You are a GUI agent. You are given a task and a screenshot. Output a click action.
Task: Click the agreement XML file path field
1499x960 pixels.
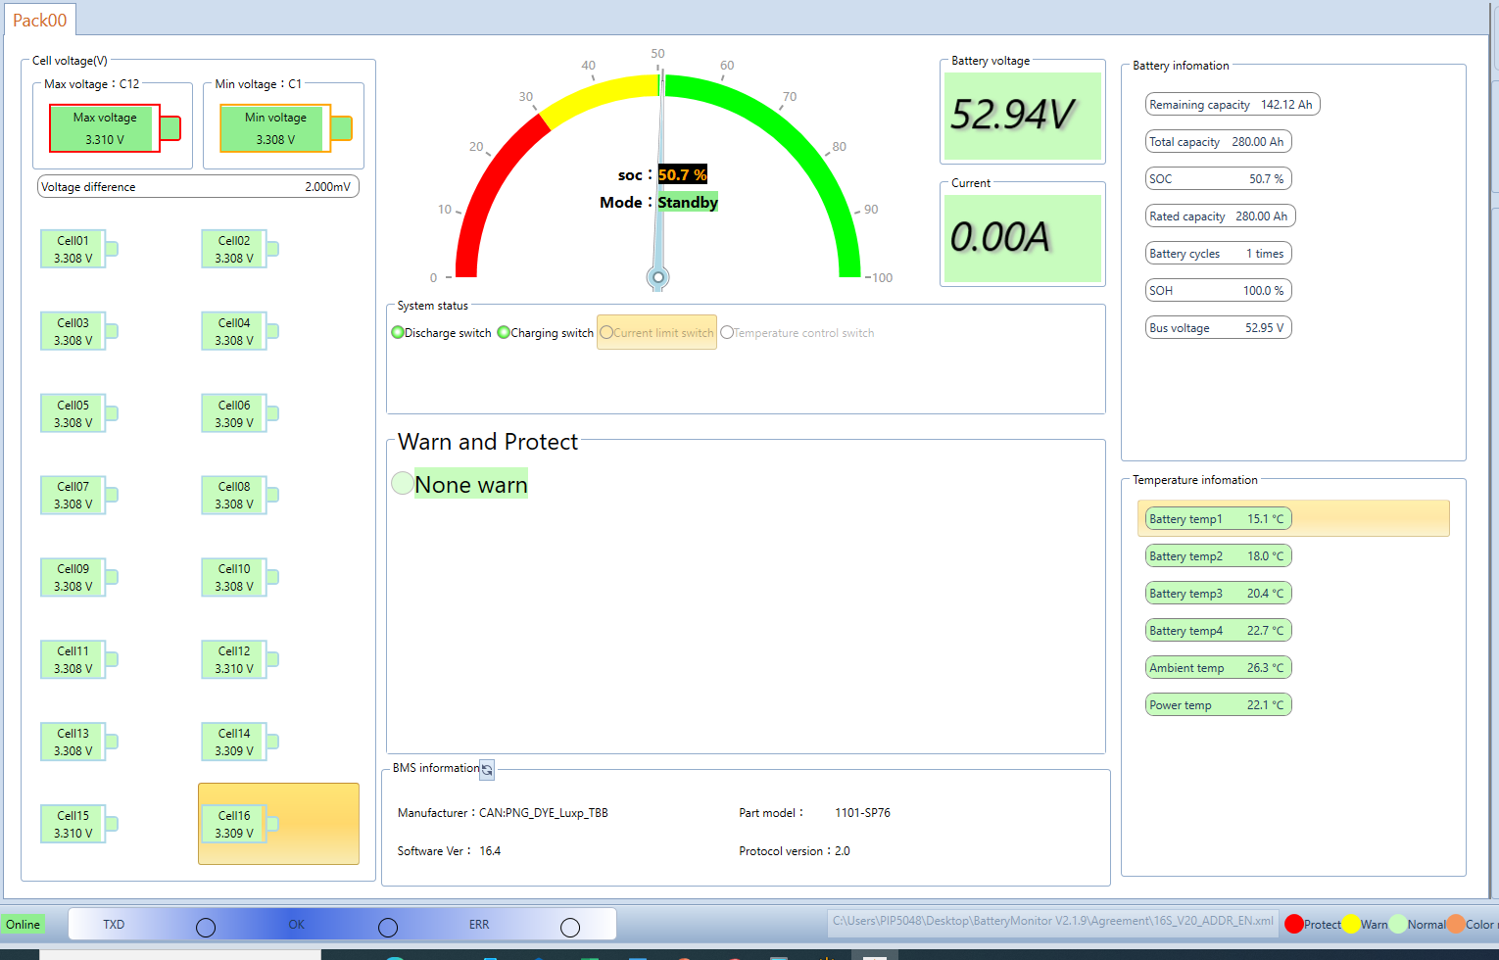[x=1052, y=922]
